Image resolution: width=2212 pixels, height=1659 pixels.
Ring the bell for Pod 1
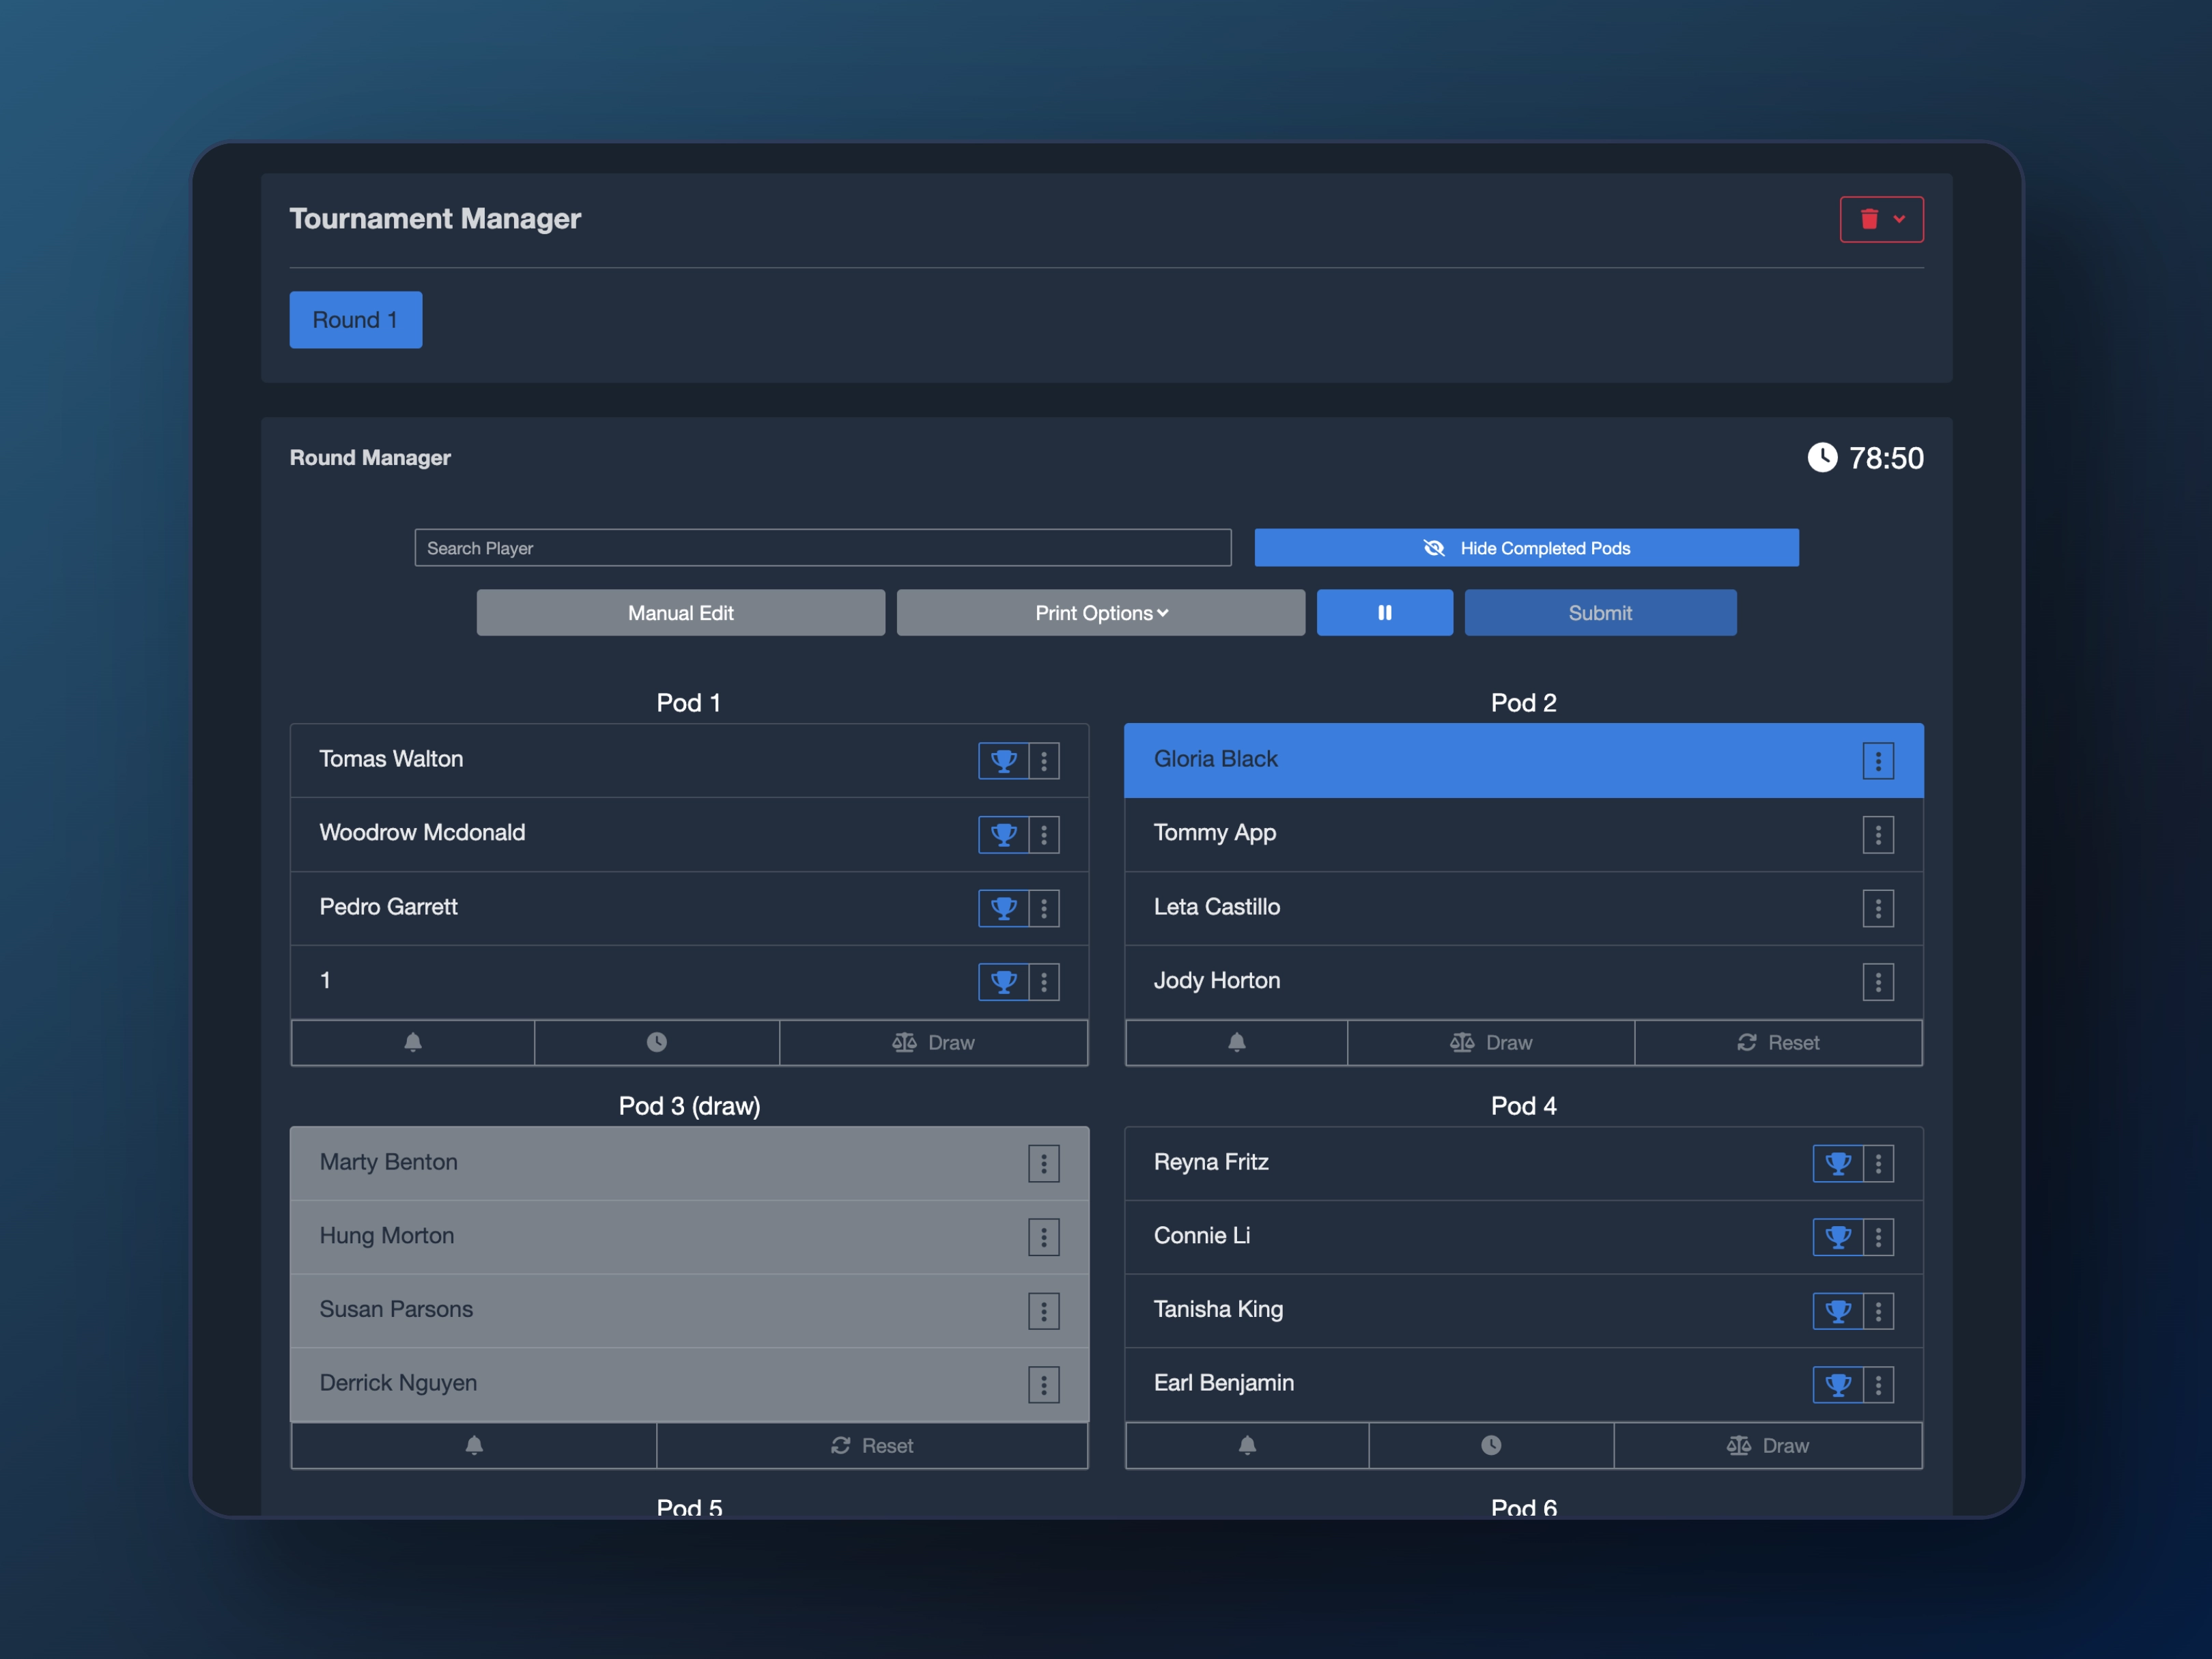(413, 1043)
